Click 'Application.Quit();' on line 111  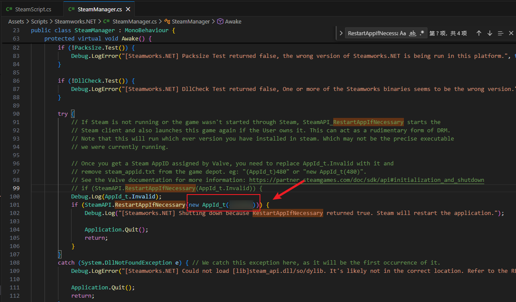[103, 287]
